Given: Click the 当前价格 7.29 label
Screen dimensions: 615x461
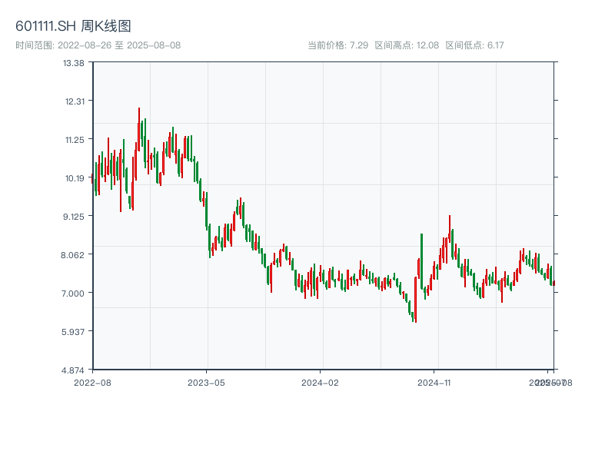Looking at the screenshot, I should tap(337, 45).
